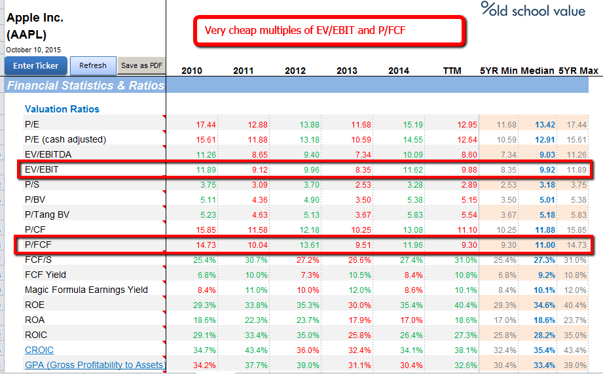Click the Apple Inc. (AAPL) title

point(35,26)
